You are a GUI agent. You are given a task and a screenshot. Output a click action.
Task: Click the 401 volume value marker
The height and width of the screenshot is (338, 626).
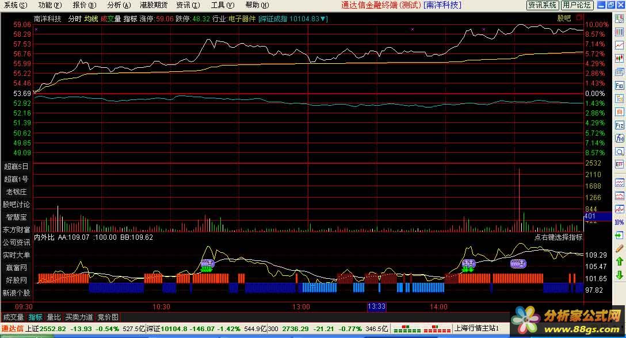coord(597,216)
